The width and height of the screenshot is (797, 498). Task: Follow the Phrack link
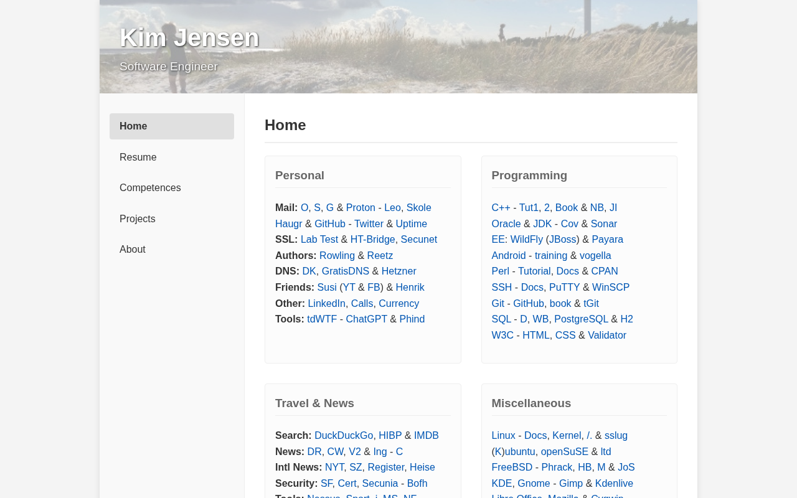(557, 467)
